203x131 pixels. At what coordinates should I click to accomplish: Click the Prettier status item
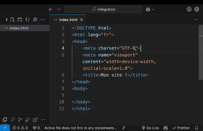(181, 128)
